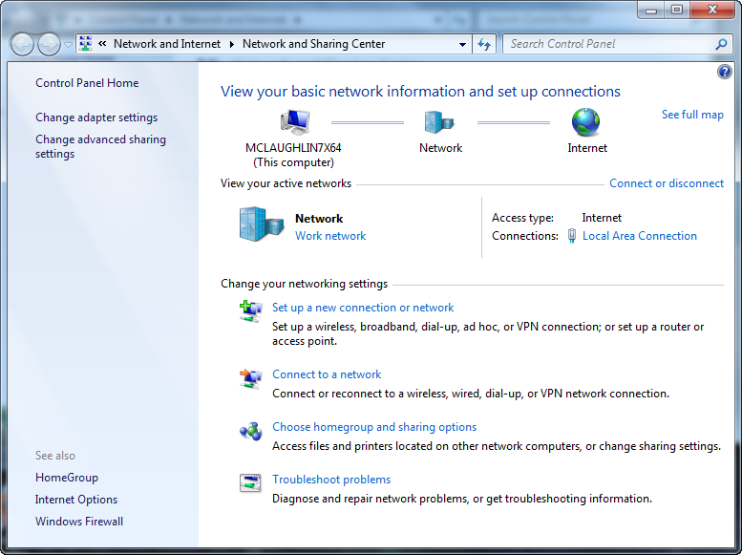Click the Control Panel icon in address bar
The image size is (742, 555).
click(86, 44)
